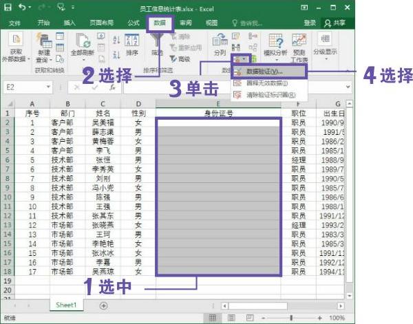Click the horizontal scrollbar thumb

258,306
